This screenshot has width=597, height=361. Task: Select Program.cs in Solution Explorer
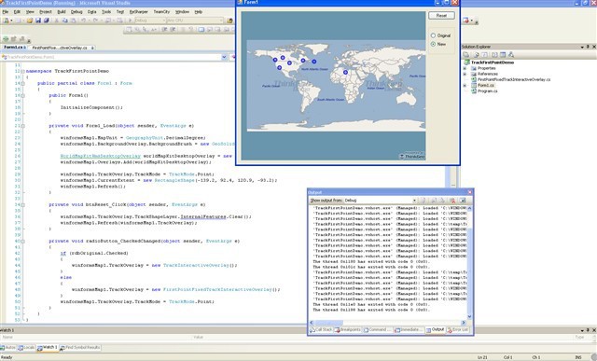point(487,91)
